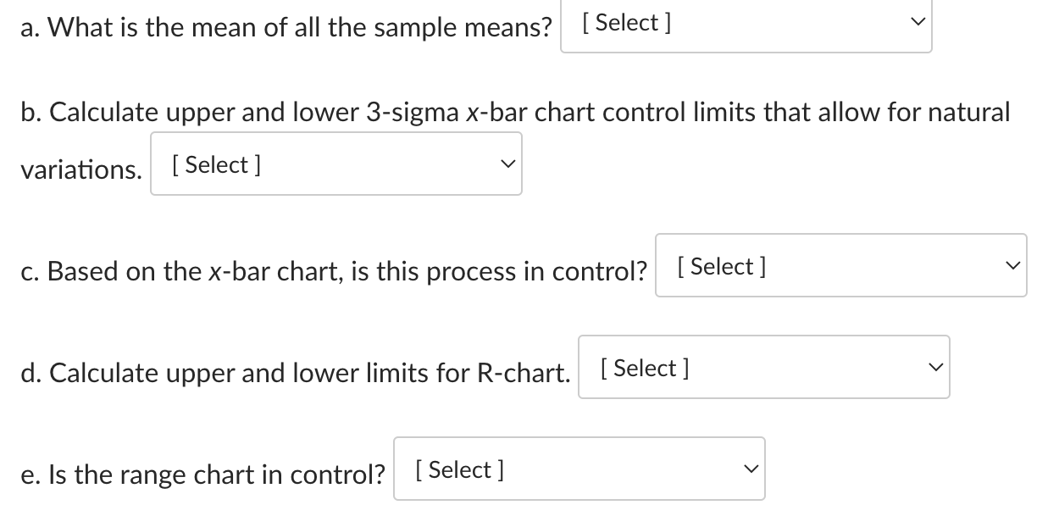Click the phrase 'x-bar chart' in question c
This screenshot has width=1059, height=505.
pos(271,271)
